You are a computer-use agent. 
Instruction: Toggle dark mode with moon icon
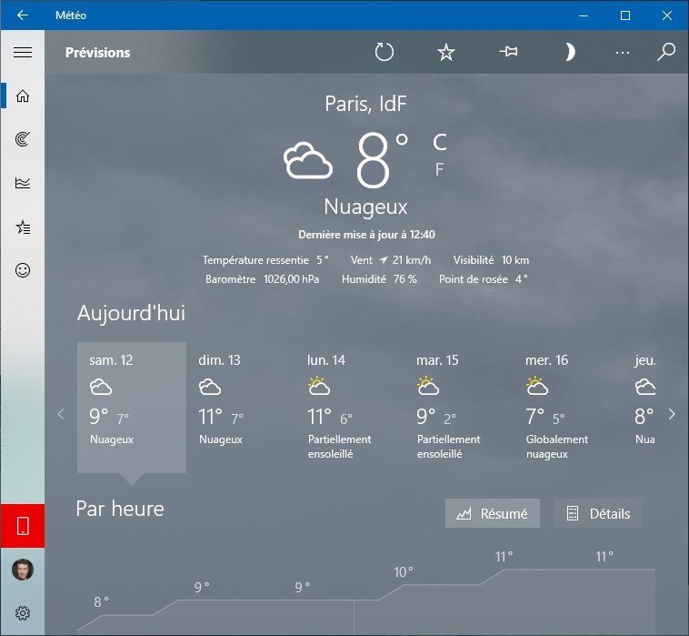(570, 53)
